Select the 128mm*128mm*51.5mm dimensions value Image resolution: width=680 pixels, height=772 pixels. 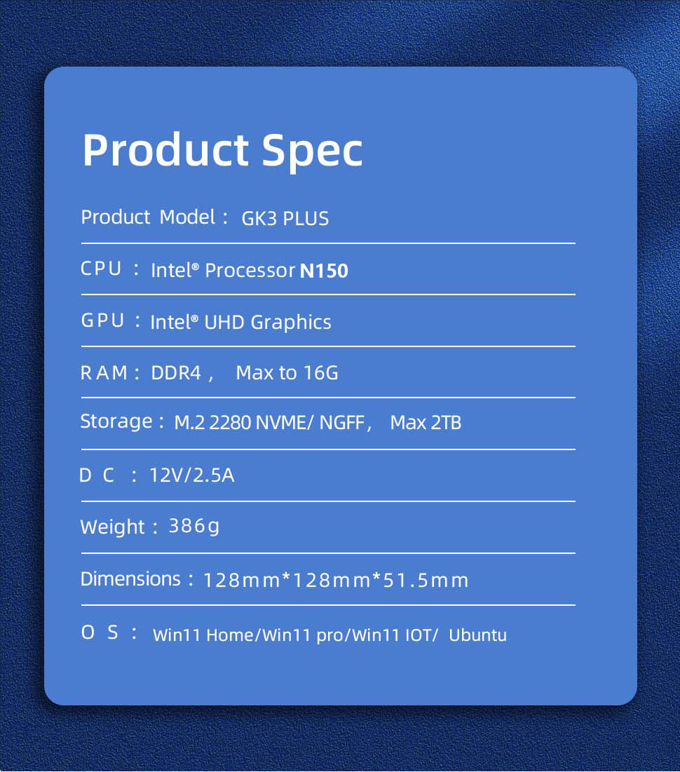pos(336,581)
